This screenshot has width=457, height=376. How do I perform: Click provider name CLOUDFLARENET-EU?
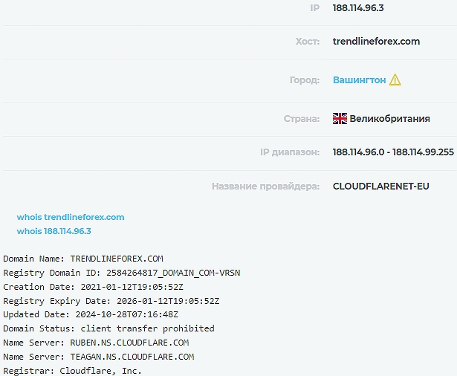click(x=381, y=187)
